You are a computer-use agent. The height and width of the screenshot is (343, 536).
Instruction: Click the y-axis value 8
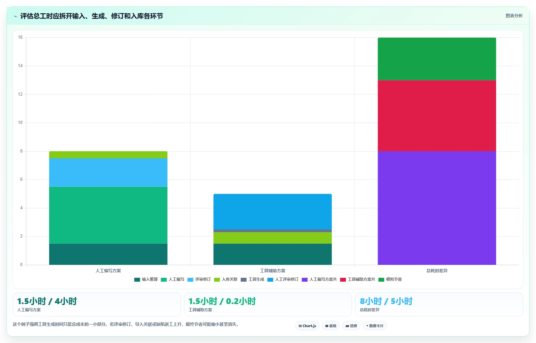21,151
